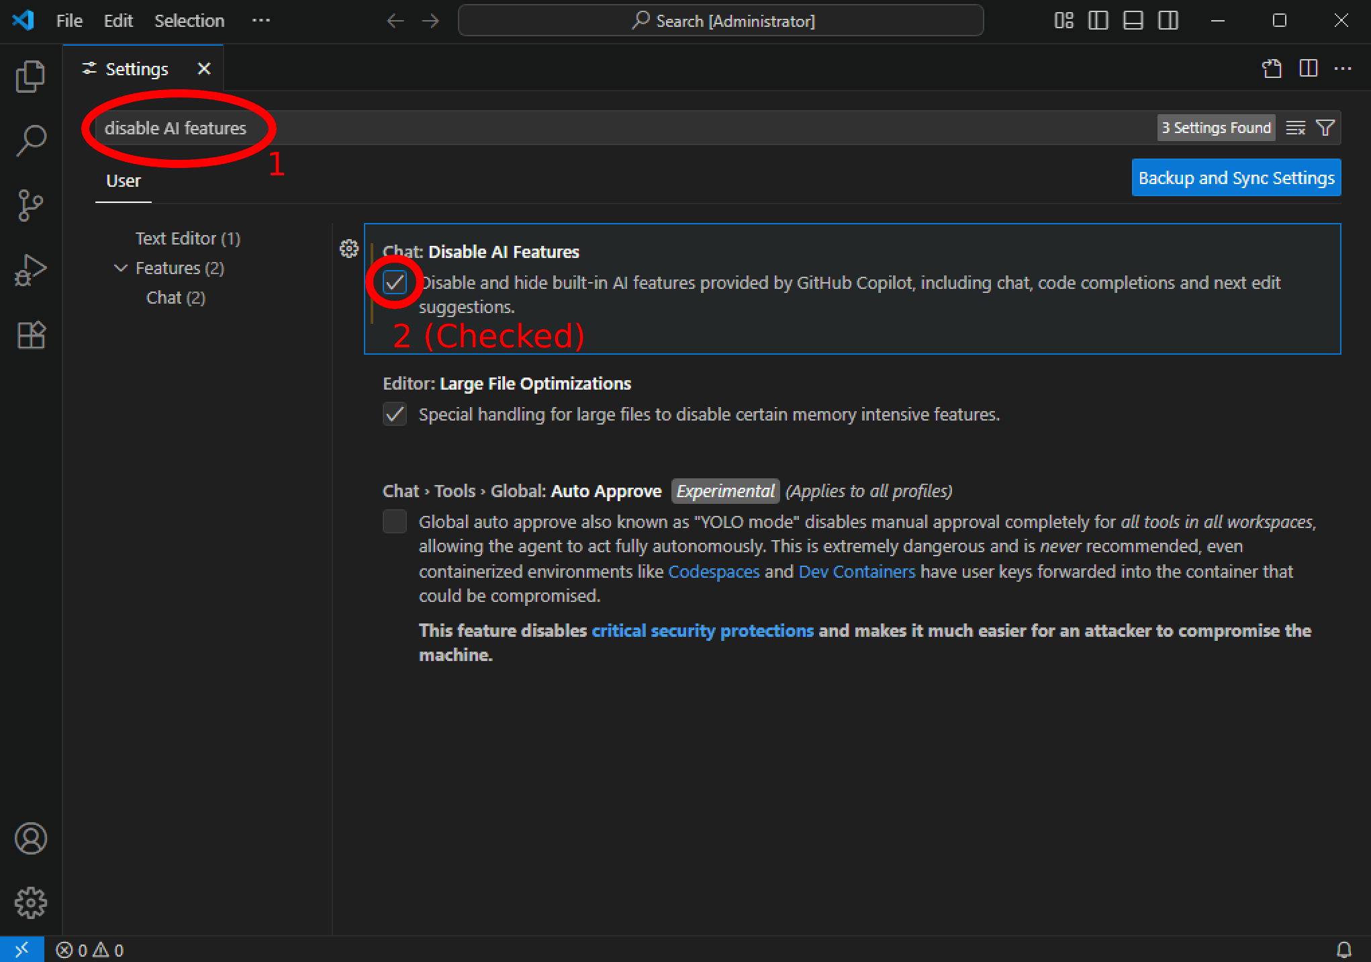Open the Dev Containers link
The width and height of the screenshot is (1371, 962).
point(857,571)
